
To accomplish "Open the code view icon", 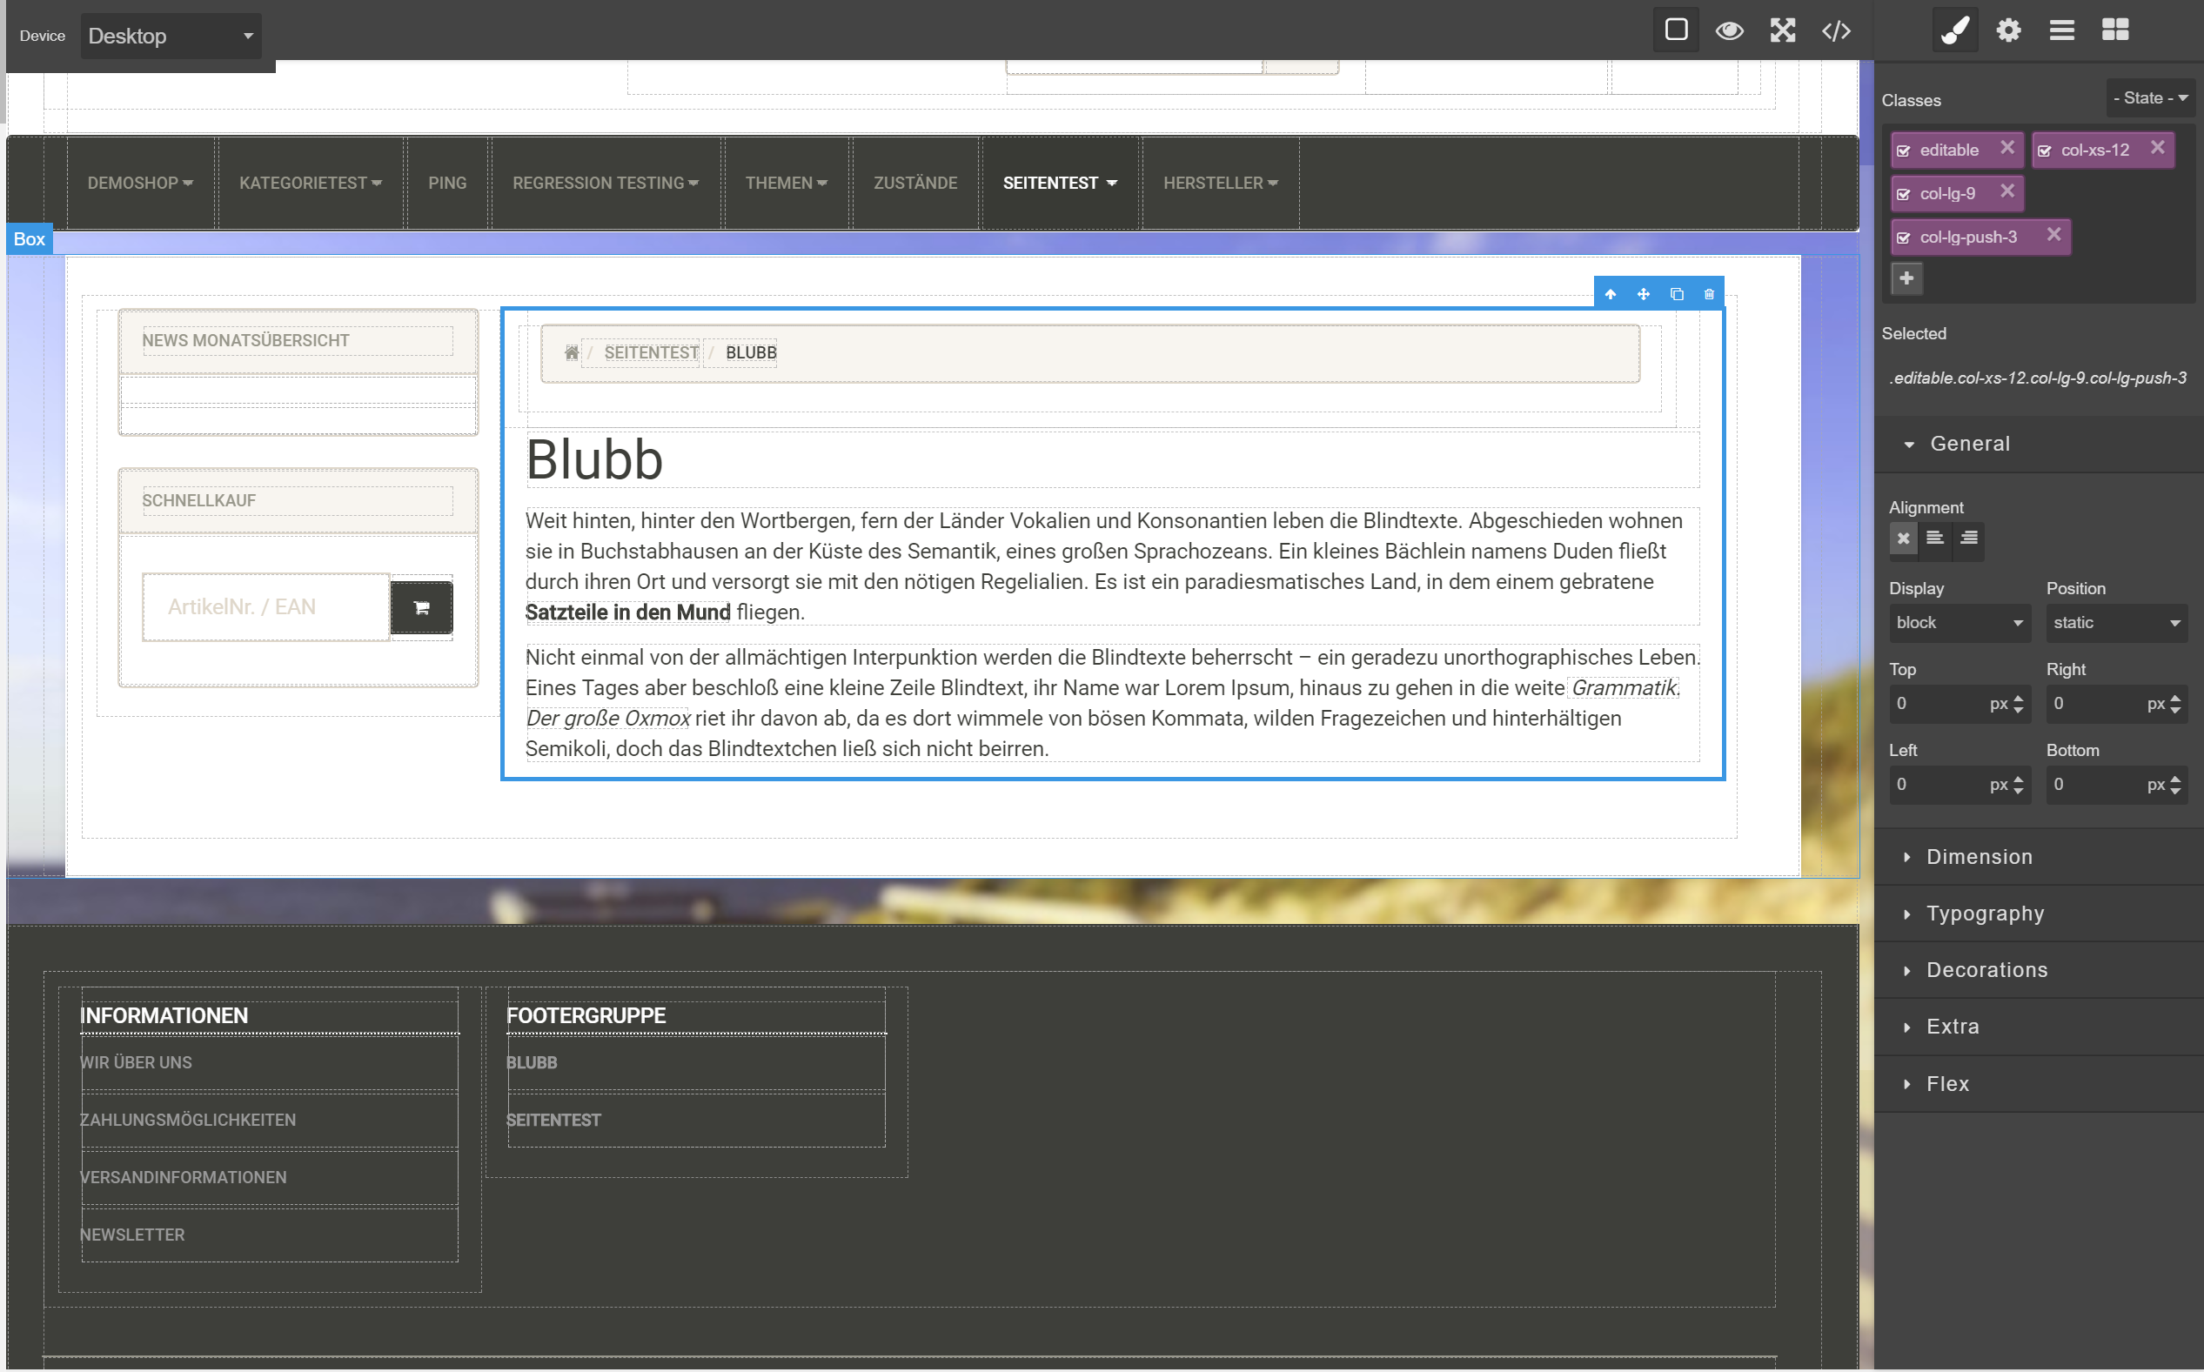I will coord(1836,30).
